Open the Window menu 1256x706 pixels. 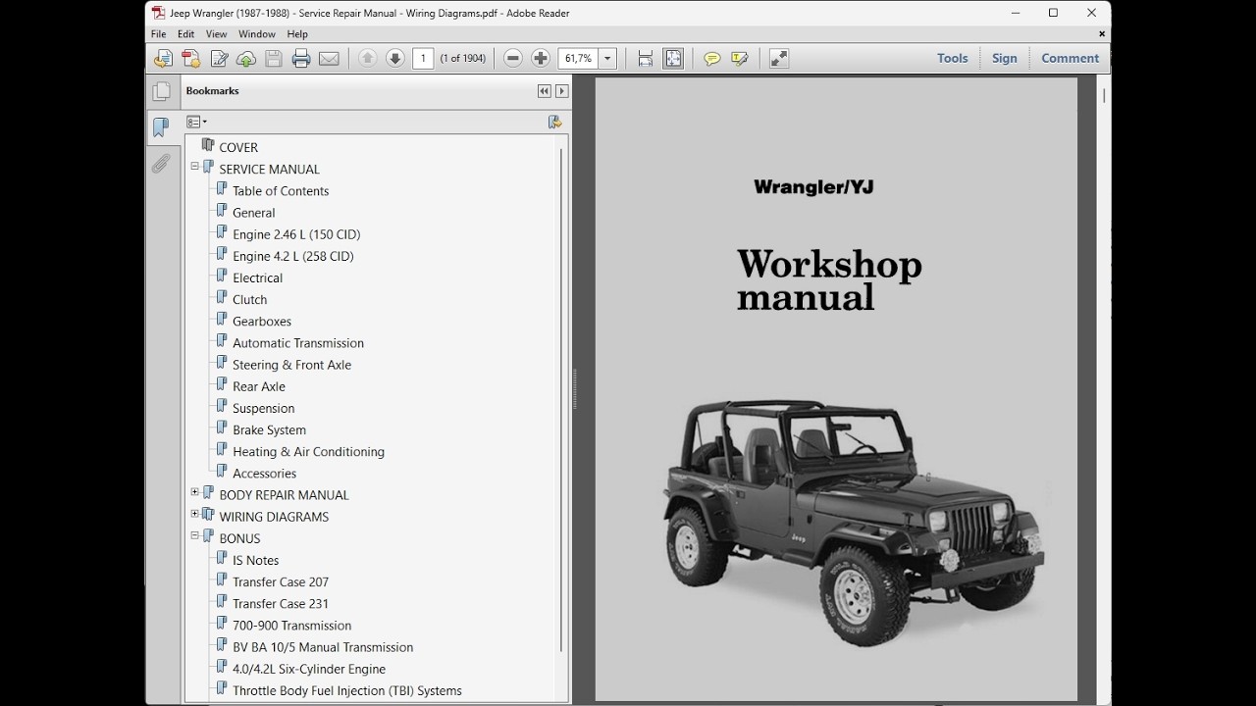[x=257, y=34]
